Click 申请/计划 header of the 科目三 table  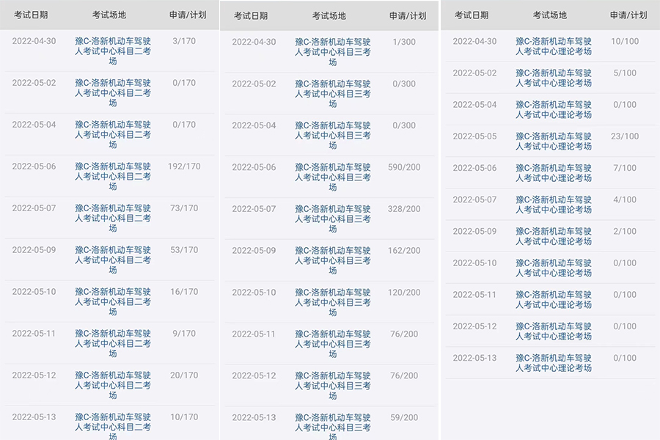408,15
